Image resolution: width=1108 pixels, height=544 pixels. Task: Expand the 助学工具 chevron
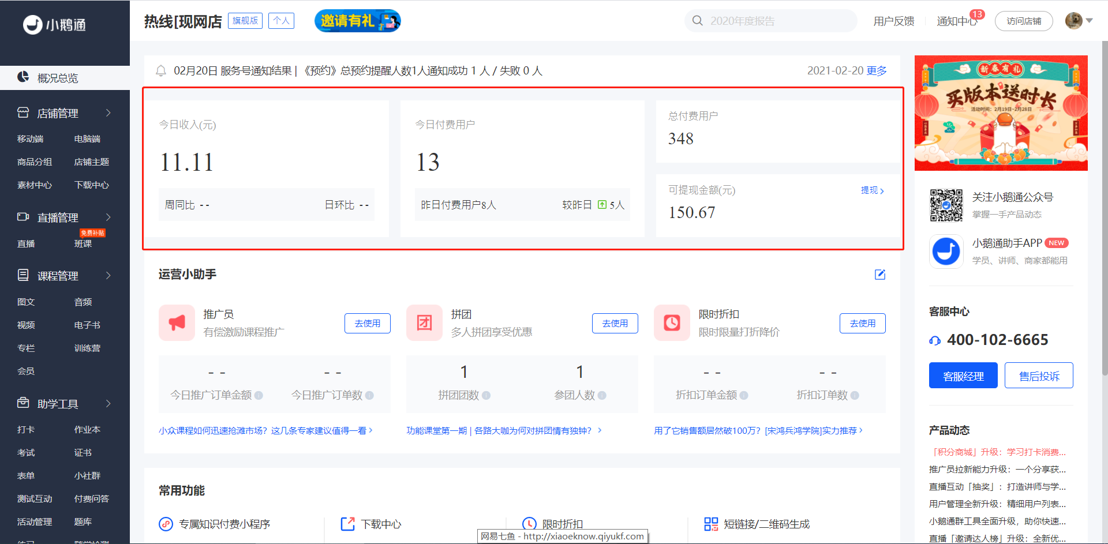pos(108,404)
